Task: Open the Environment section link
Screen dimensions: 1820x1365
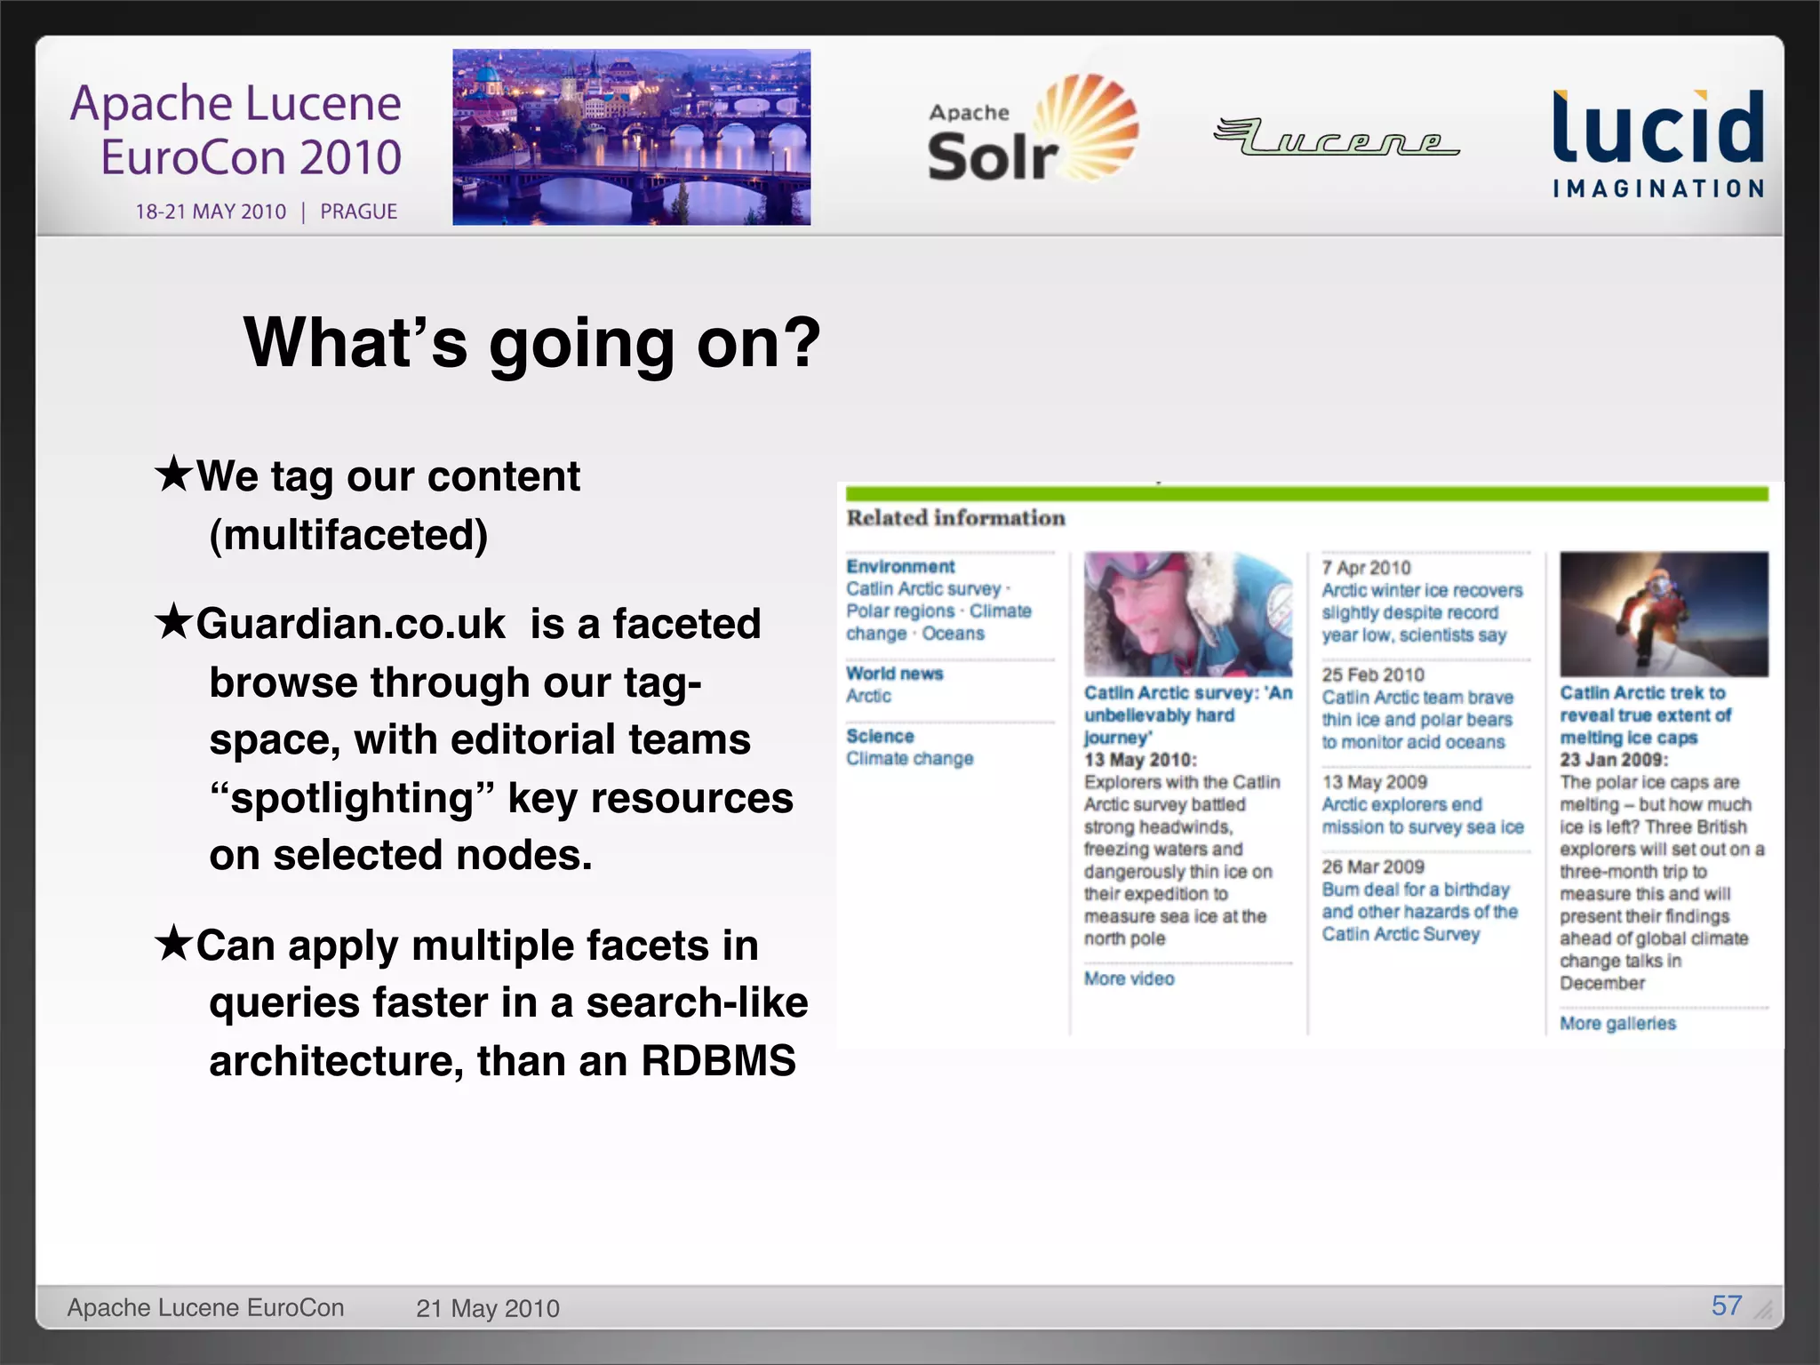Action: coord(900,566)
